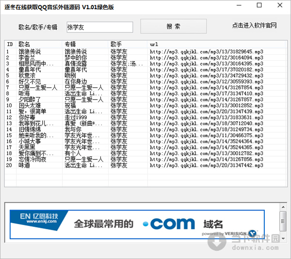Focus the search field containing 张学友
The height and width of the screenshot is (259, 291).
click(x=100, y=27)
